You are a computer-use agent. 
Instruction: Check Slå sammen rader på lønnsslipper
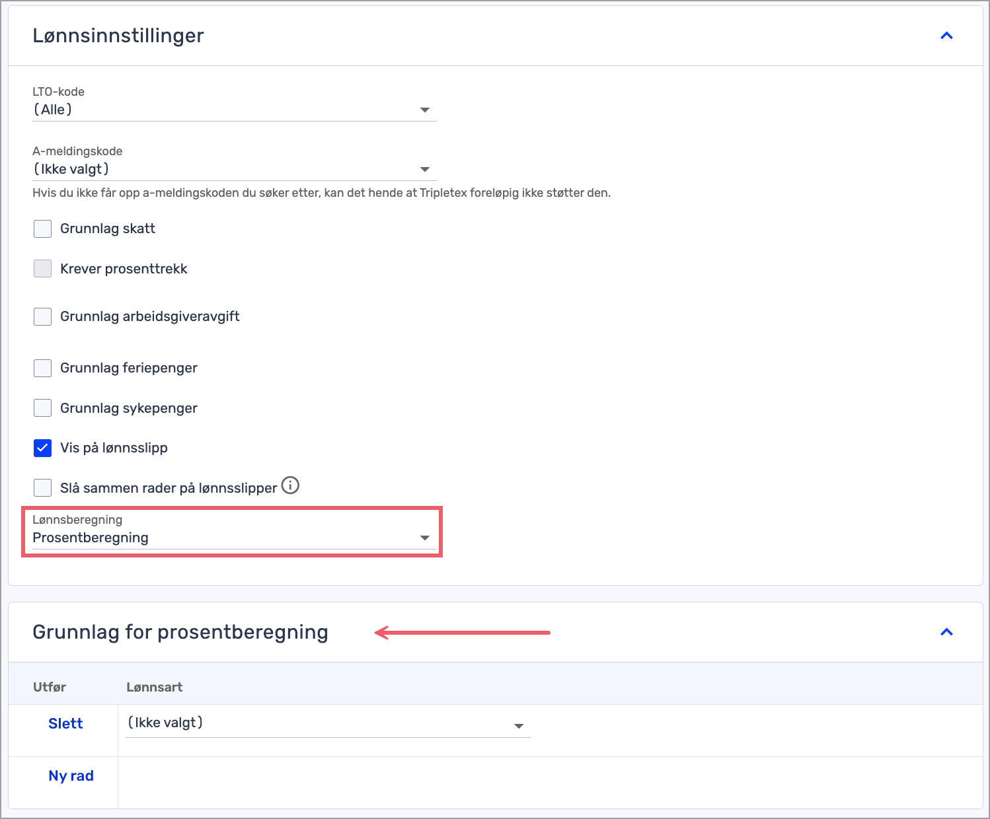pyautogui.click(x=42, y=488)
